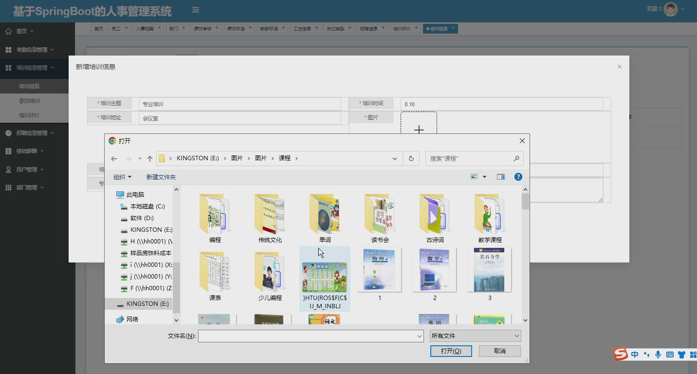The image size is (697, 374).
Task: Click 新建文件夹 button
Action: 161,177
